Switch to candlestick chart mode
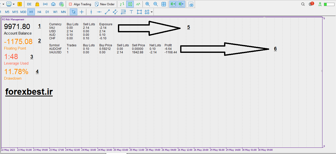This screenshot has width=336, height=154. coord(130,4)
